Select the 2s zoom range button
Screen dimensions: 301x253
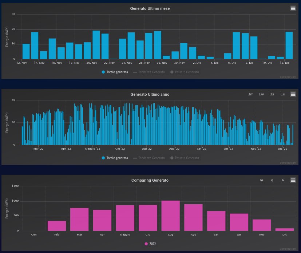pyautogui.click(x=272, y=94)
